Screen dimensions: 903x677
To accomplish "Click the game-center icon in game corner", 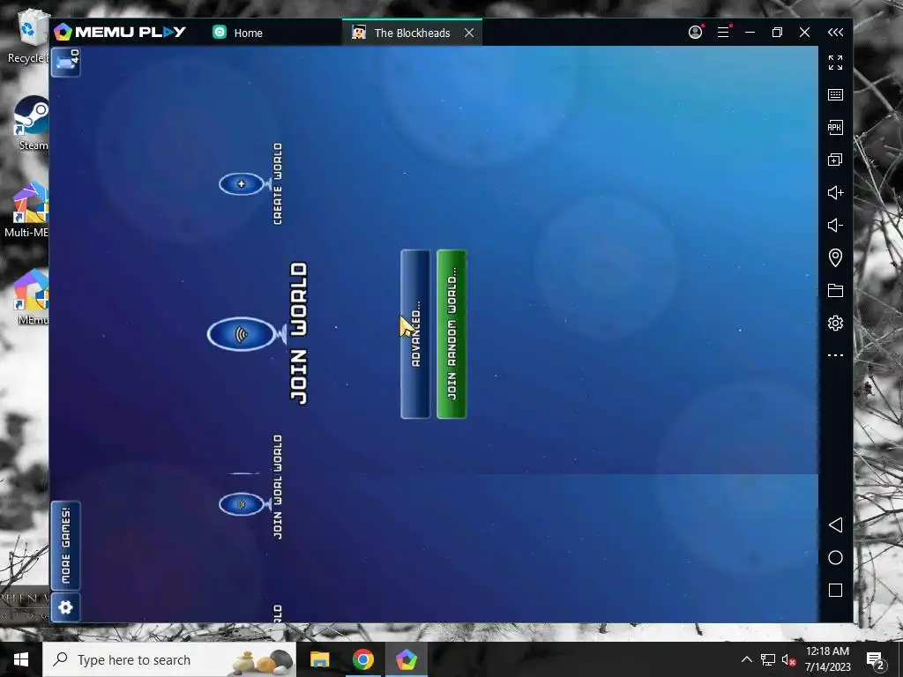I will [x=65, y=62].
